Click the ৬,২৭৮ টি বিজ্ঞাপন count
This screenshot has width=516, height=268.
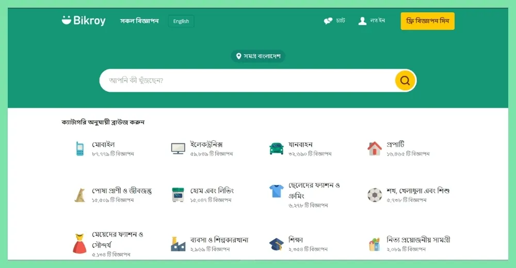tap(309, 206)
